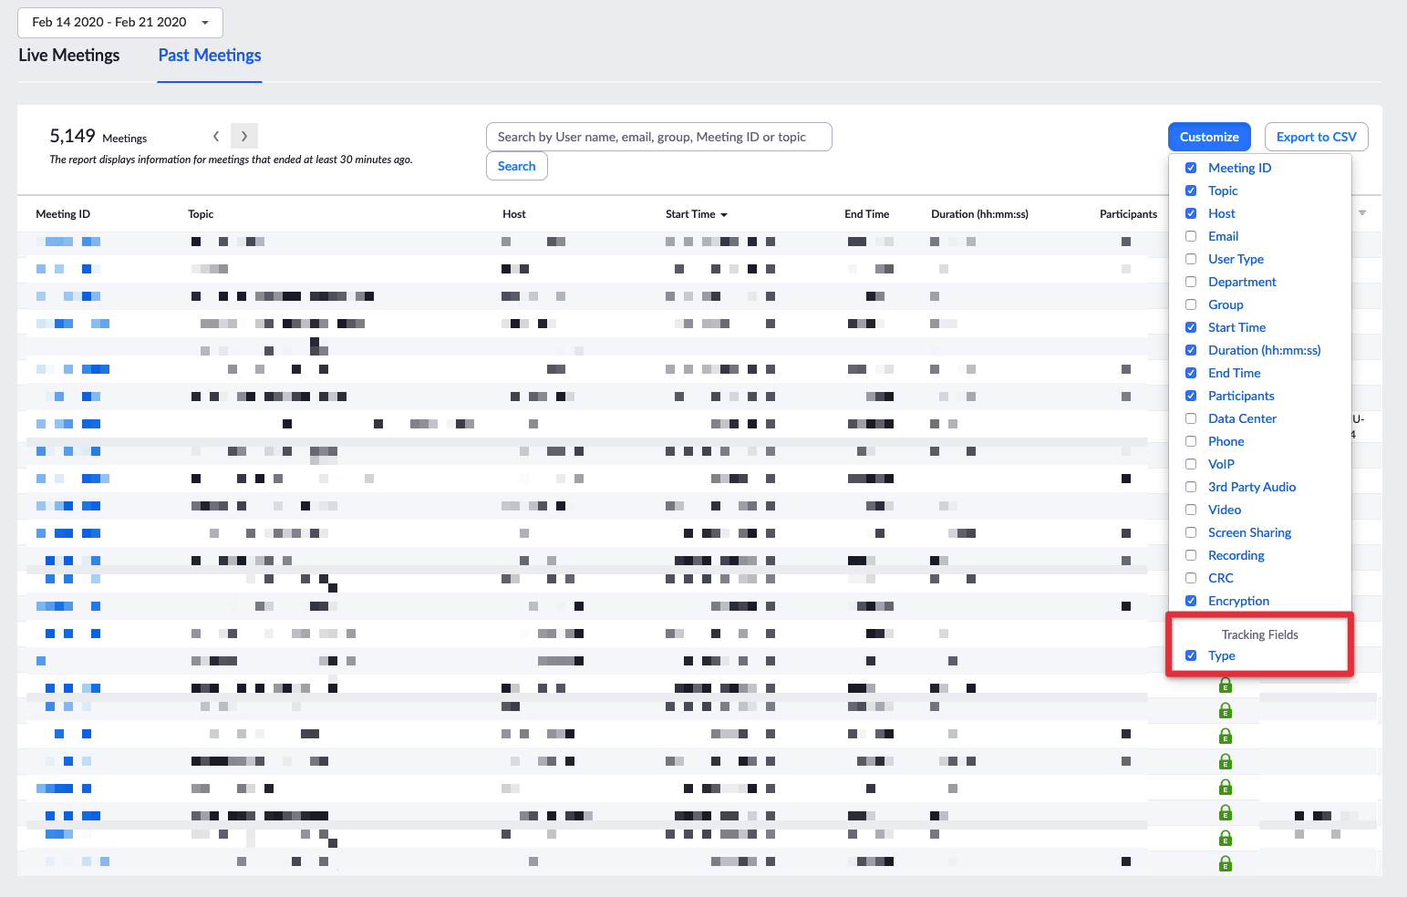
Task: Select the Past Meetings tab
Action: pyautogui.click(x=210, y=56)
